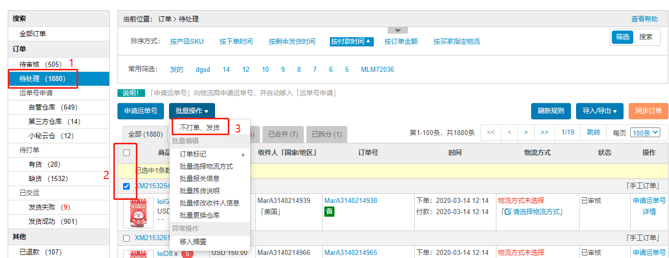Apply quick filter 14
669x258 pixels.
226,69
